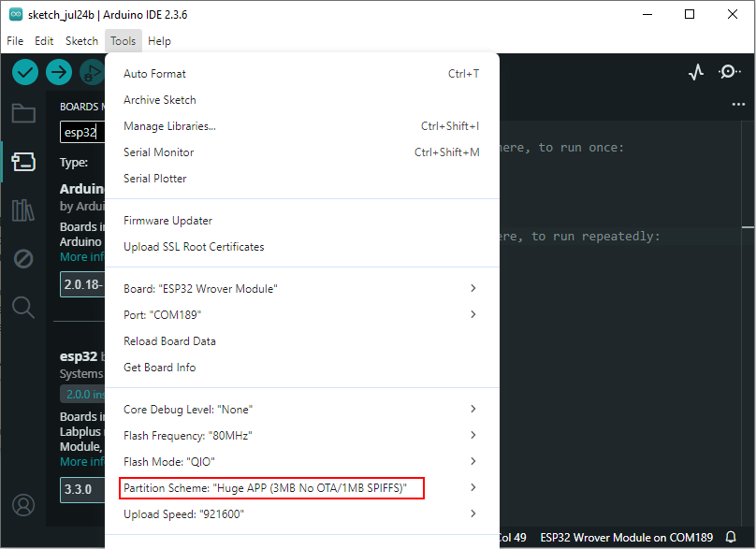The width and height of the screenshot is (756, 549).
Task: Select the Boards Manager sidebar icon
Action: click(x=23, y=162)
